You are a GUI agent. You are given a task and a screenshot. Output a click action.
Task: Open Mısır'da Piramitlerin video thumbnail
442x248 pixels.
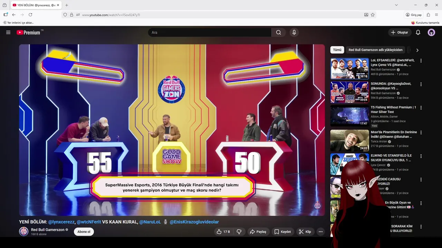349,141
